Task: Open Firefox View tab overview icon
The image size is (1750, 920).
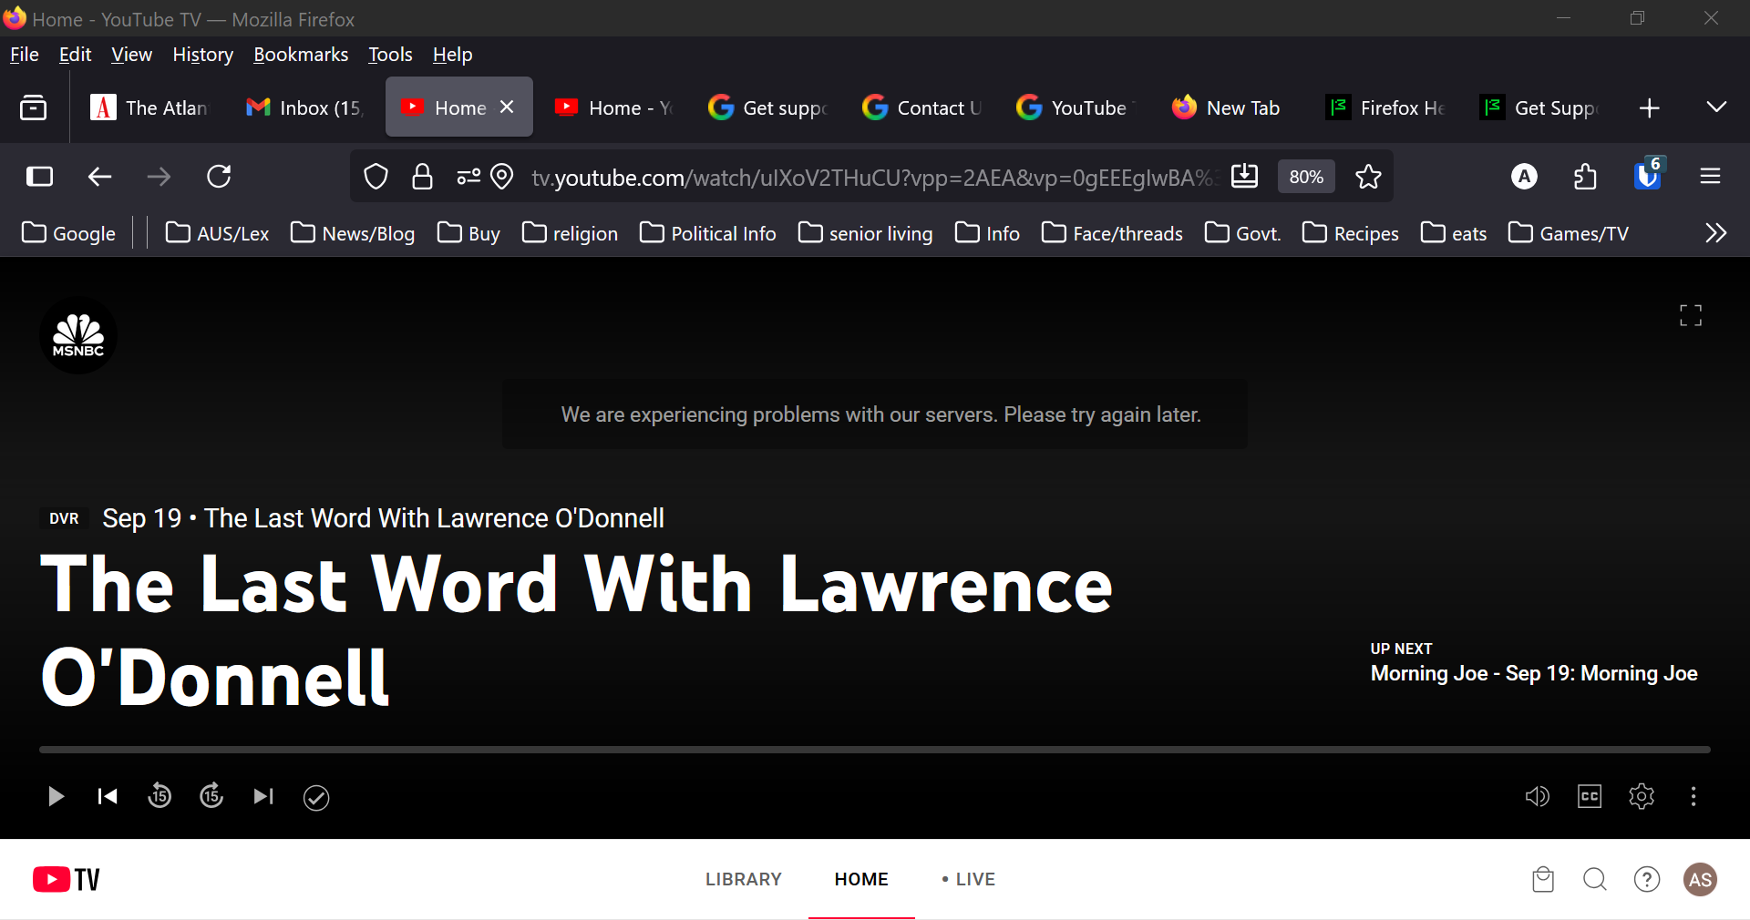Action: [x=34, y=108]
